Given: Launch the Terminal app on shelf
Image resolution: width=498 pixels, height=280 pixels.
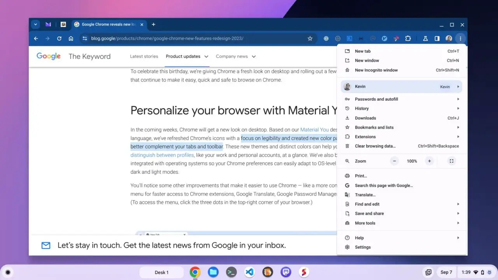Looking at the screenshot, I should pyautogui.click(x=231, y=272).
